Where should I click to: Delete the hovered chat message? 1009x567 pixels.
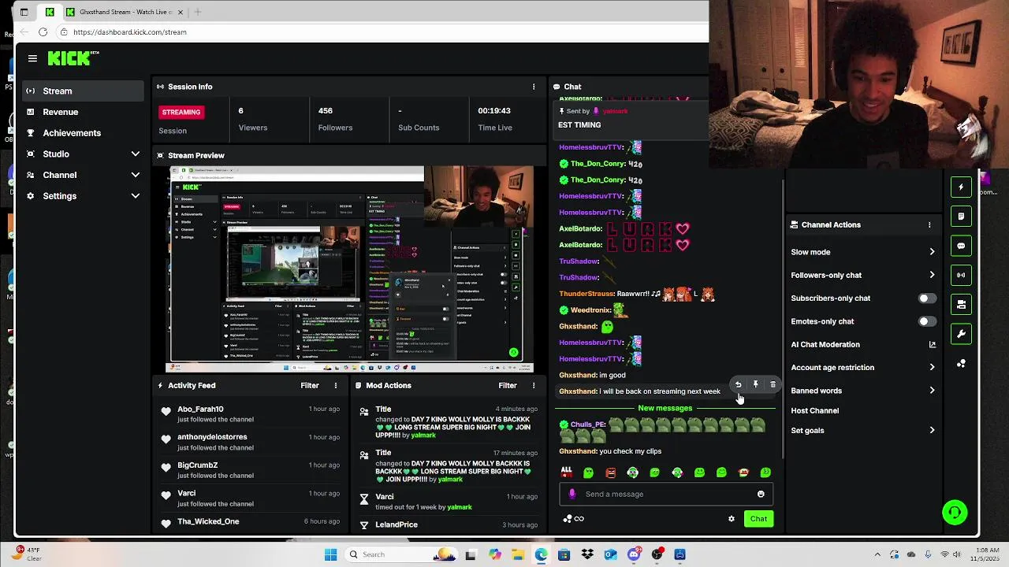click(773, 384)
